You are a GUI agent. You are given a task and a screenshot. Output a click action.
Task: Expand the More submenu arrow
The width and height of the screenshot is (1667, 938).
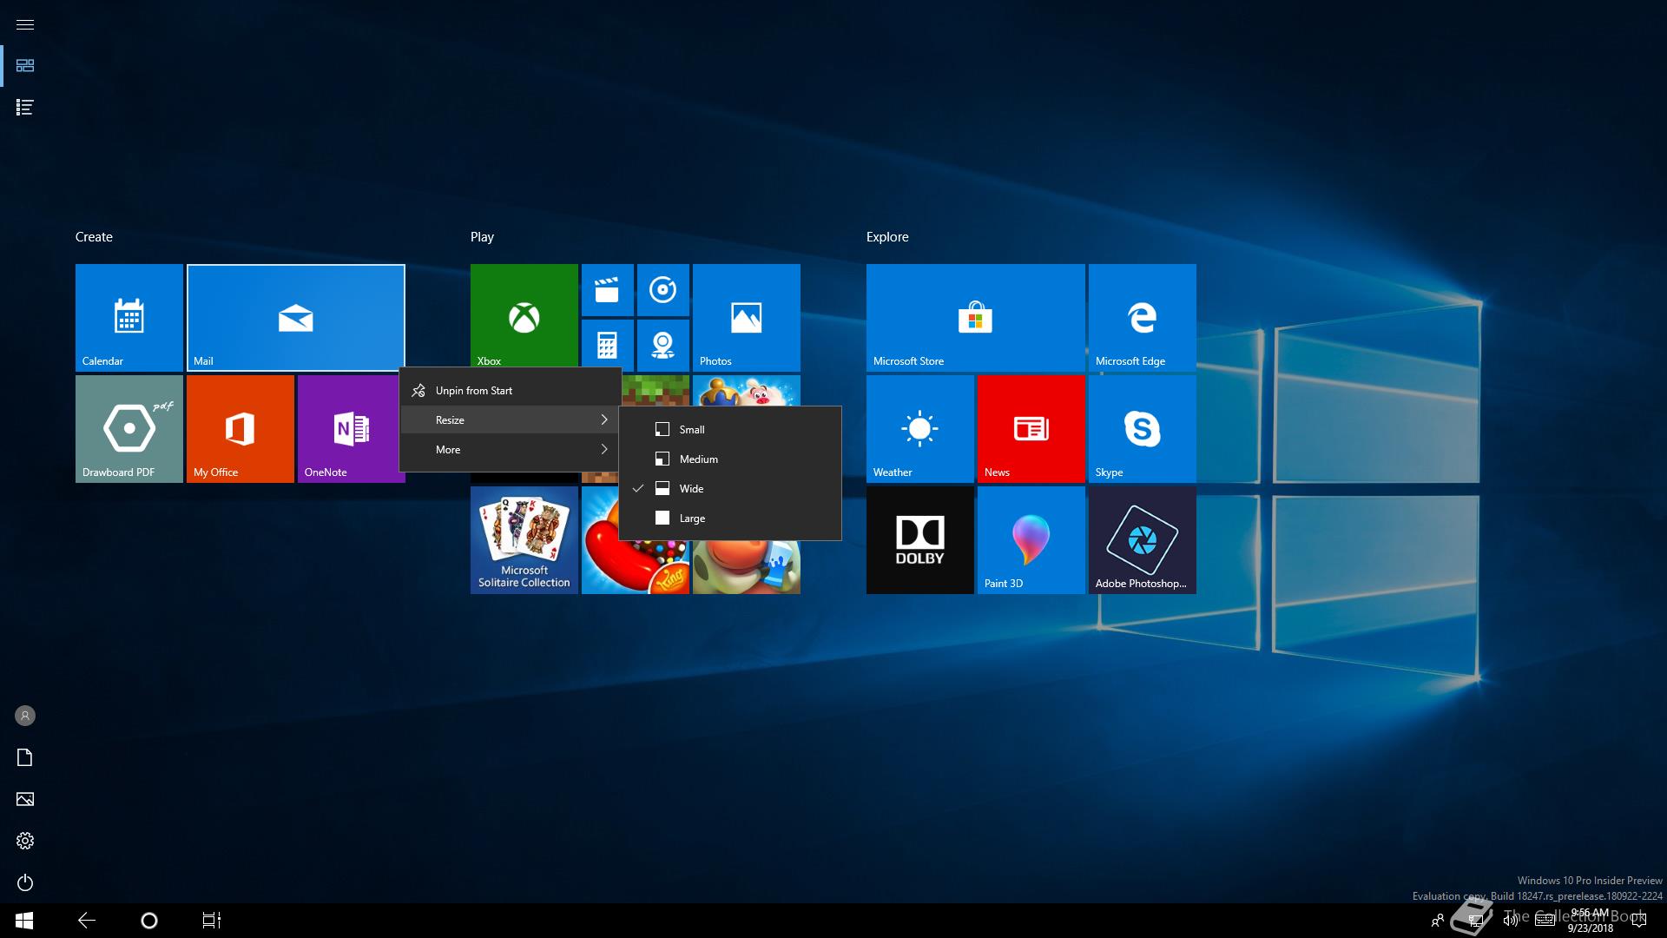tap(604, 449)
